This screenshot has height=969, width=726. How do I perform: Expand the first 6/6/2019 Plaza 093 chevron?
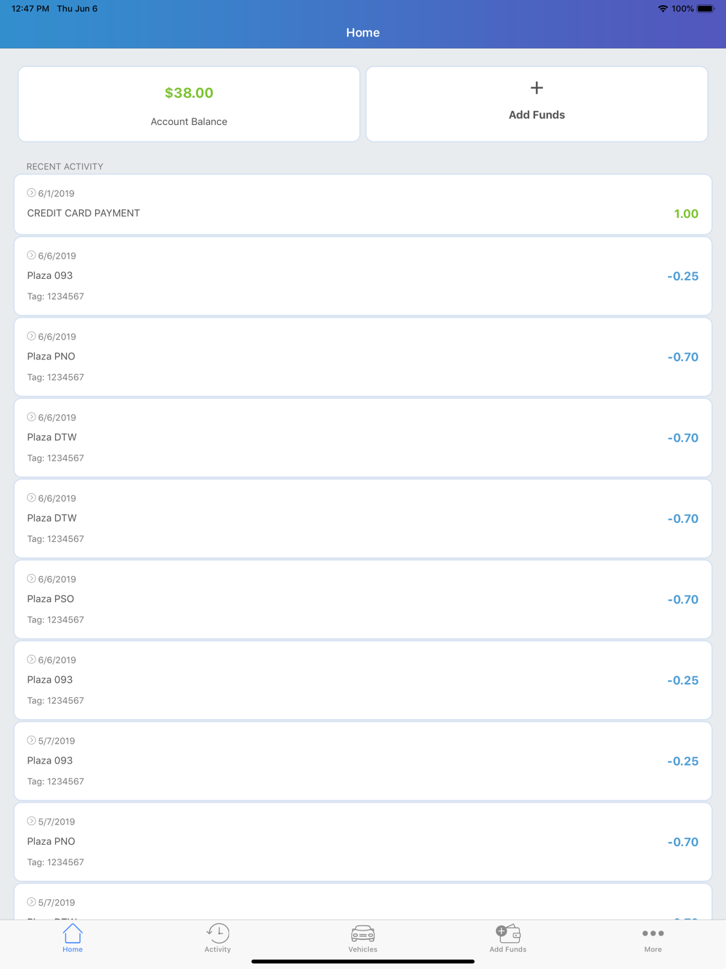tap(31, 256)
